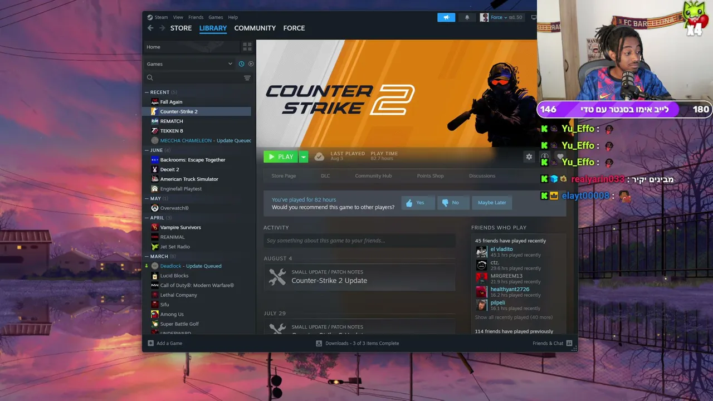Open the PLAY button dropdown arrow
This screenshot has width=713, height=401.
(304, 157)
